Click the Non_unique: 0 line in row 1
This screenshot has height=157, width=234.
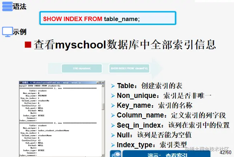click(31, 93)
